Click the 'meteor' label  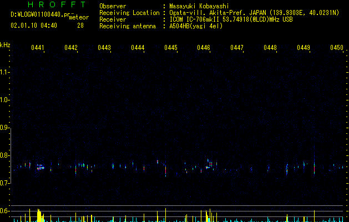tap(79, 17)
